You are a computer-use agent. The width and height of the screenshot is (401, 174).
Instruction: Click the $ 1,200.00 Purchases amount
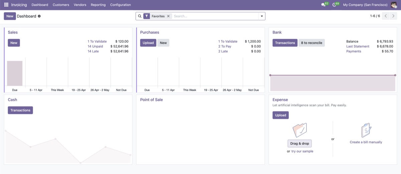(x=253, y=41)
